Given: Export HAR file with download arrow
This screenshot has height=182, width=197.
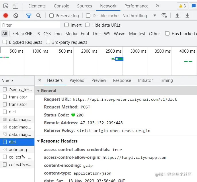Looking at the screenshot, I should point(187,15).
